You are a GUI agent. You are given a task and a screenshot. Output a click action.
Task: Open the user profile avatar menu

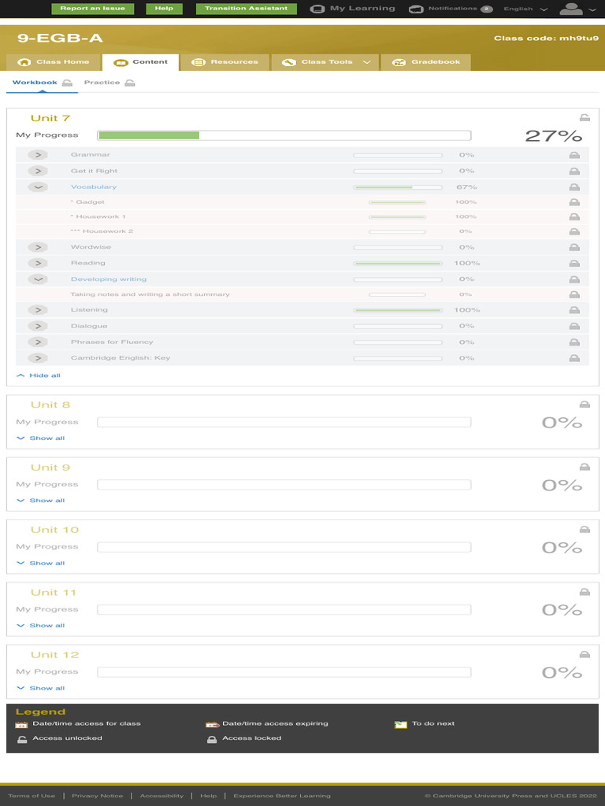570,9
